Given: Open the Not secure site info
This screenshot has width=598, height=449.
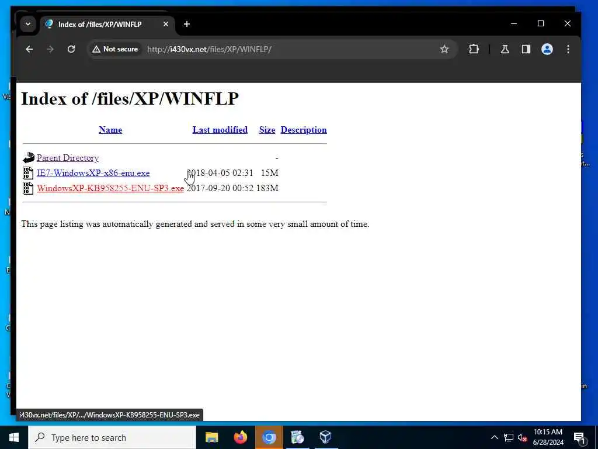Looking at the screenshot, I should coord(115,49).
